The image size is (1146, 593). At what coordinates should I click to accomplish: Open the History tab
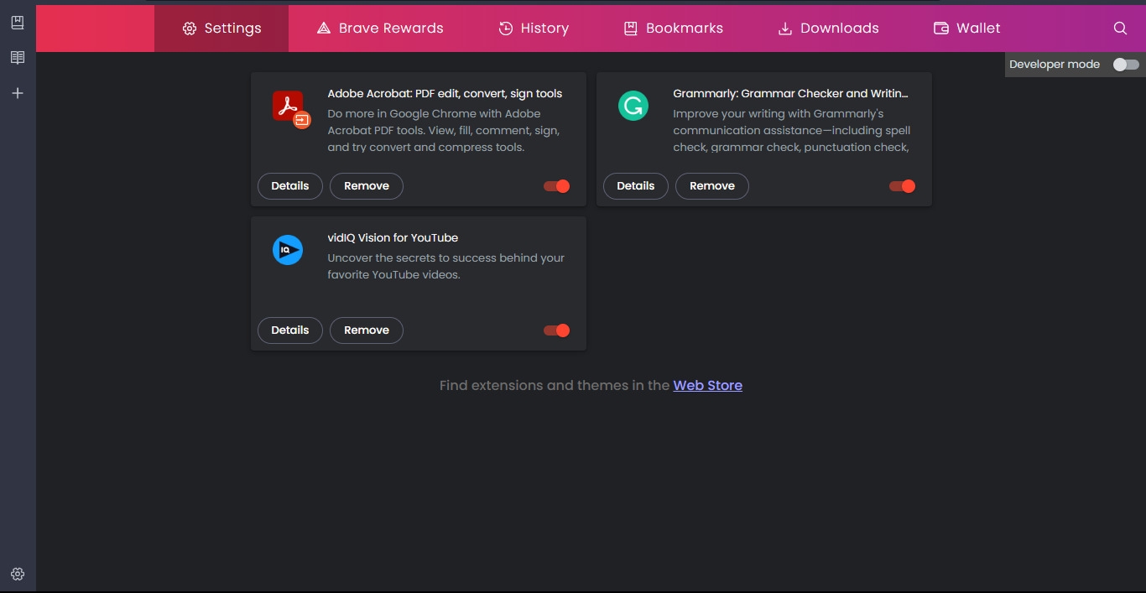tap(534, 29)
